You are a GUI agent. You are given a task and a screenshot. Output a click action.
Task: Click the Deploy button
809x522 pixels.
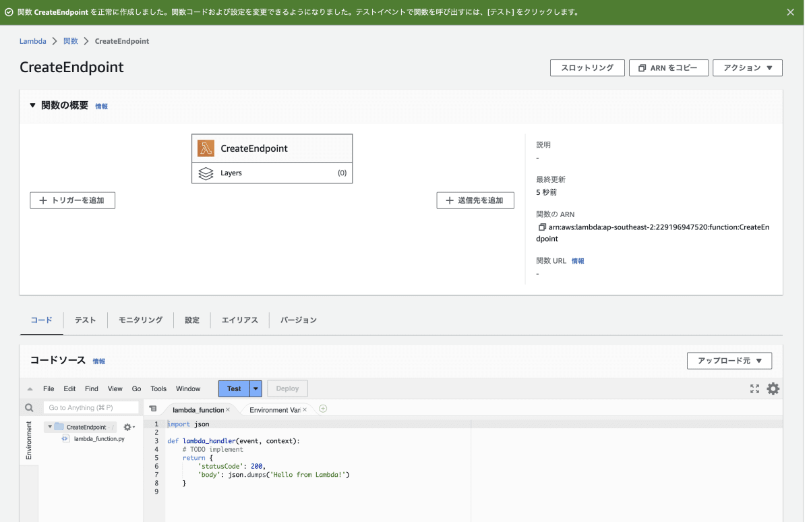pyautogui.click(x=287, y=389)
